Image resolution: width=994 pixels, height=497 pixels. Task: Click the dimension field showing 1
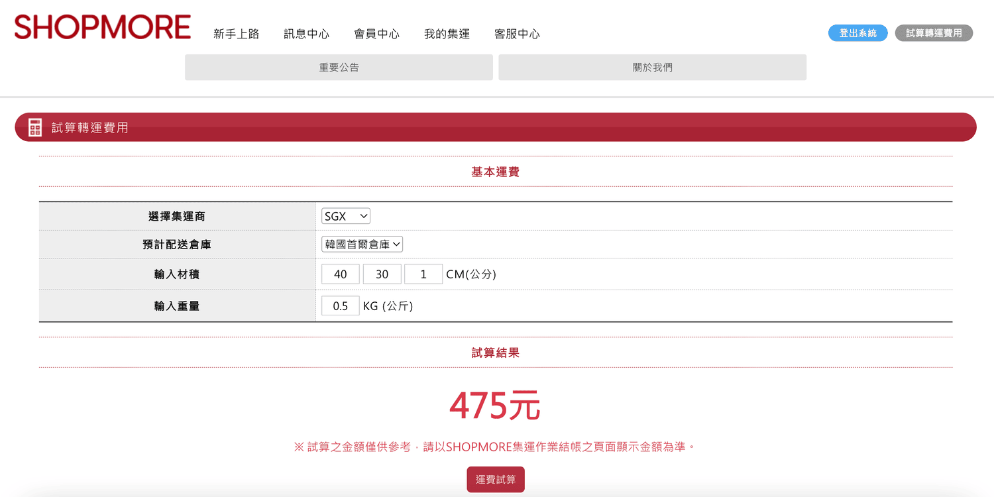coord(423,274)
